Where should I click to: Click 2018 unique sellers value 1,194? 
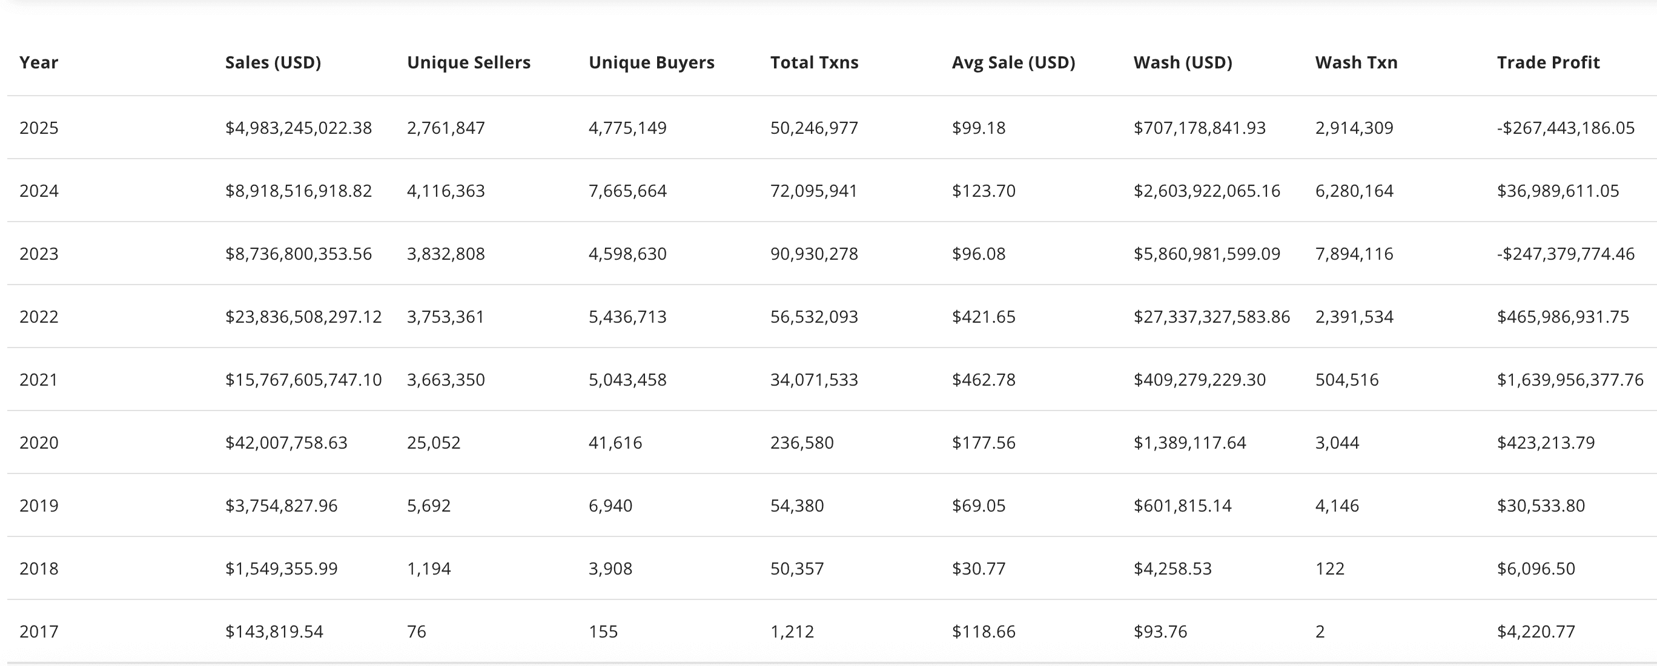pyautogui.click(x=428, y=569)
